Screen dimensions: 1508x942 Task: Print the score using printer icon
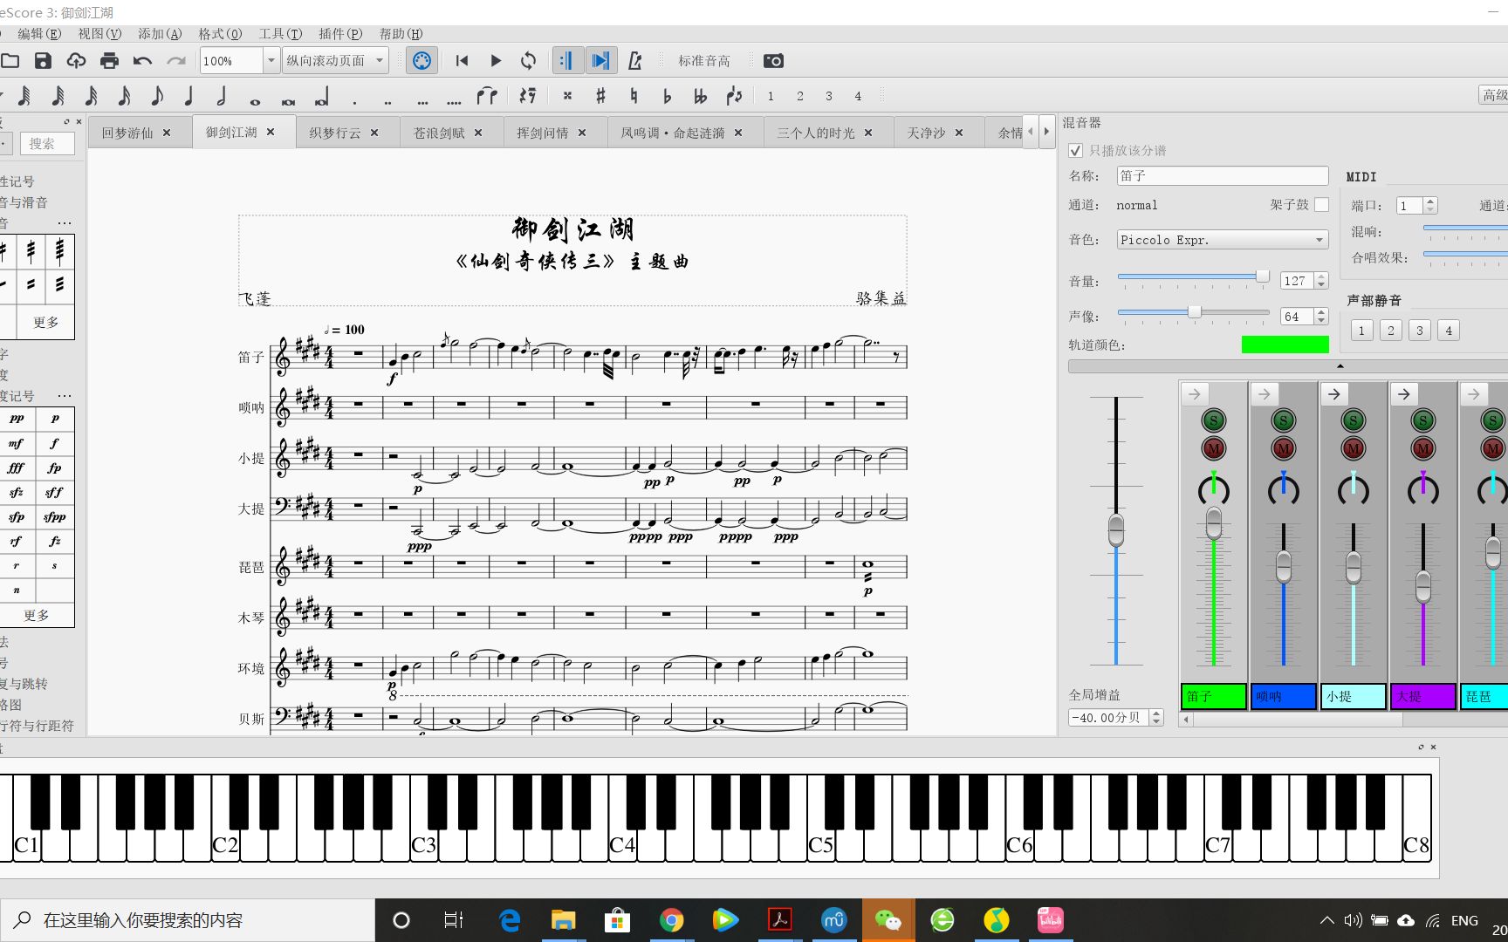tap(109, 60)
